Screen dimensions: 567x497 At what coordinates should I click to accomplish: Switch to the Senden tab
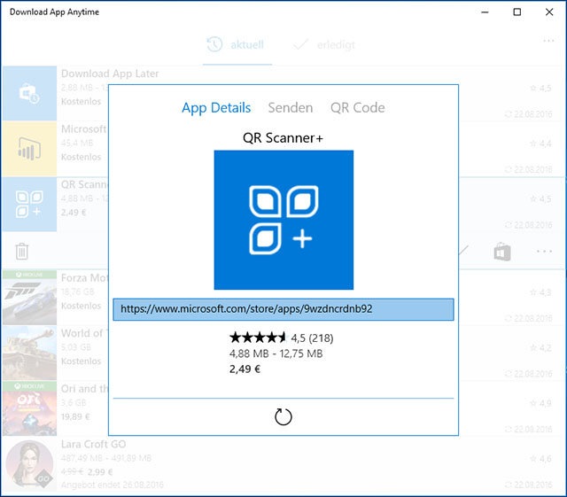(291, 108)
